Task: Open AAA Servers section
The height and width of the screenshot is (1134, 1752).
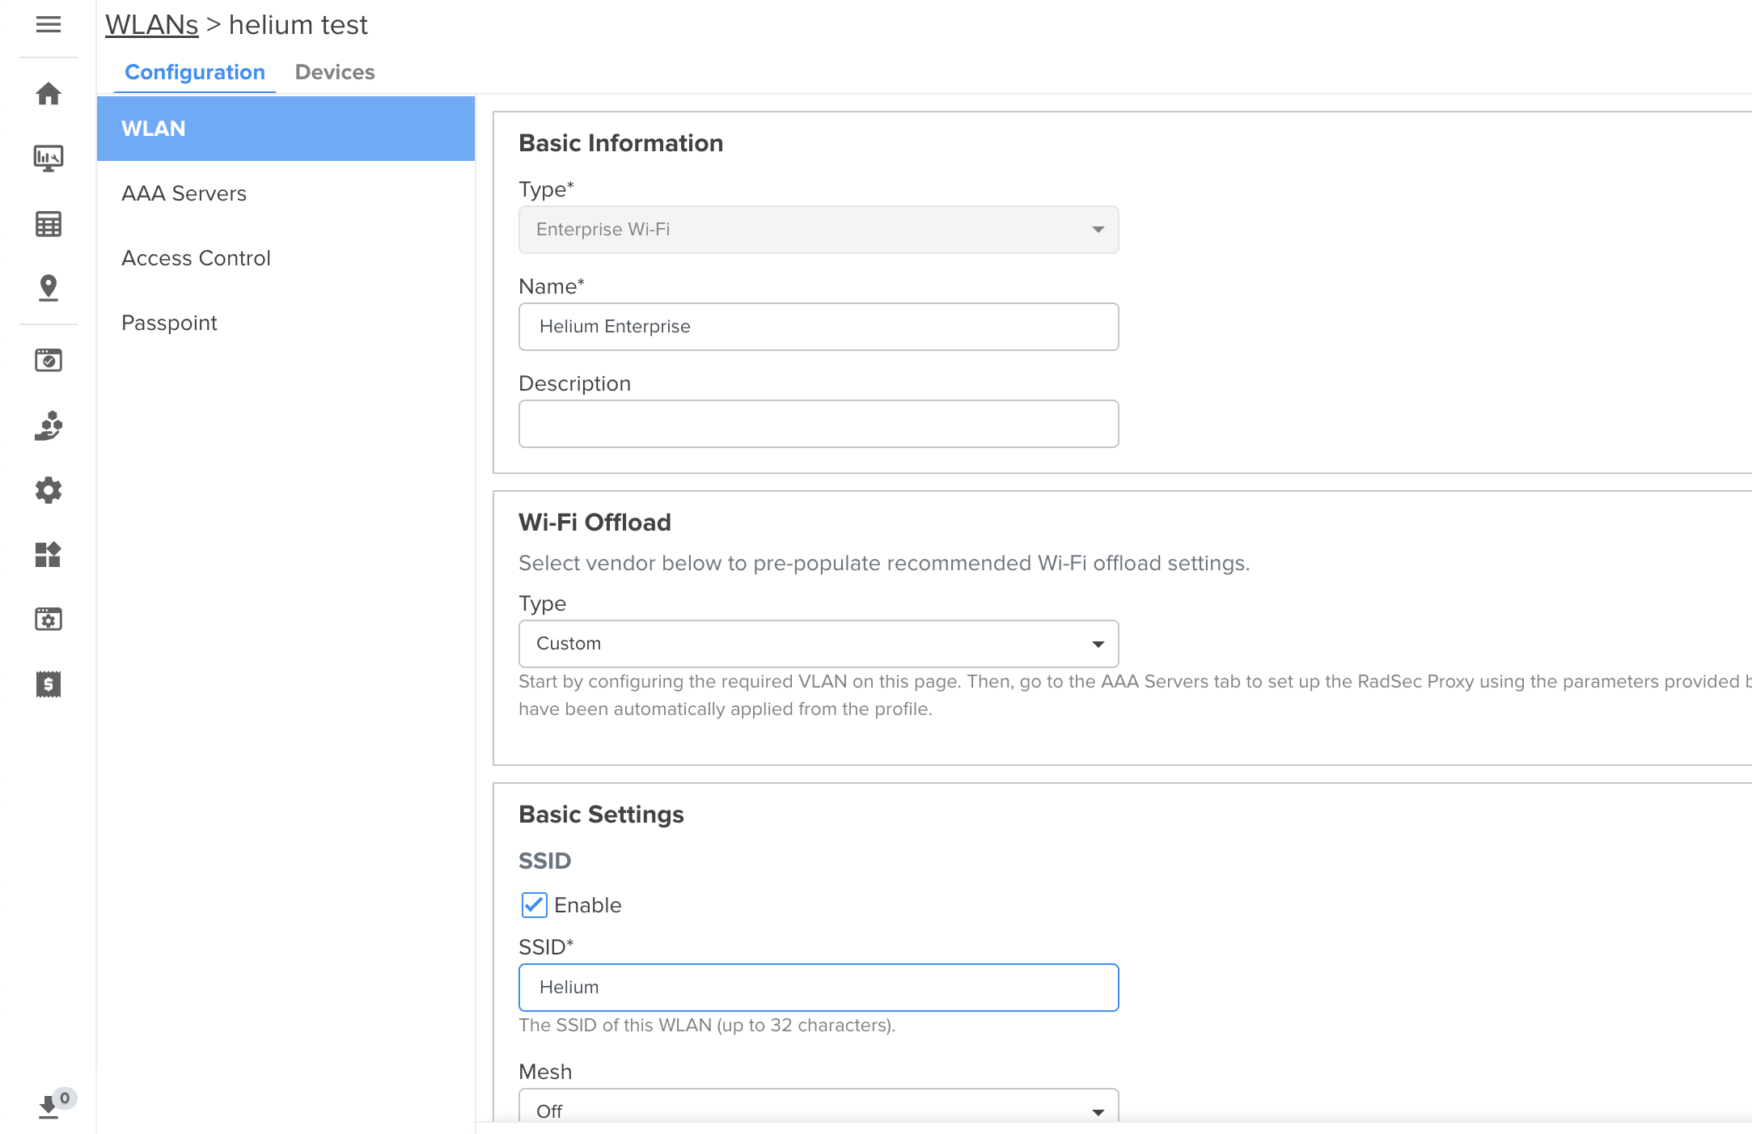Action: pos(184,193)
